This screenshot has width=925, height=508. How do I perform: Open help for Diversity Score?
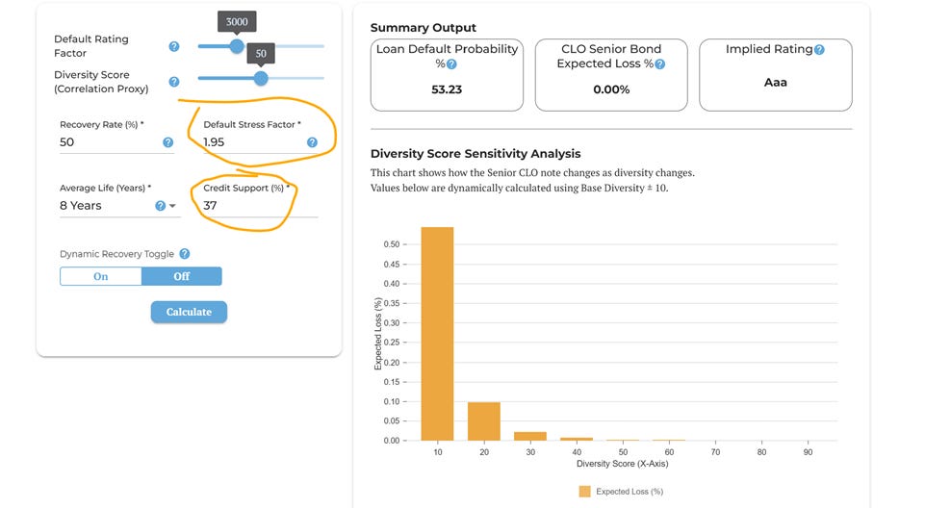pyautogui.click(x=174, y=82)
